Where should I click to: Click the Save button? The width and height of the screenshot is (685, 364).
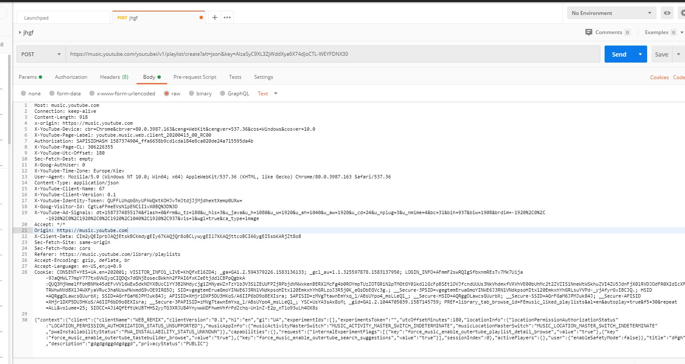pos(662,54)
